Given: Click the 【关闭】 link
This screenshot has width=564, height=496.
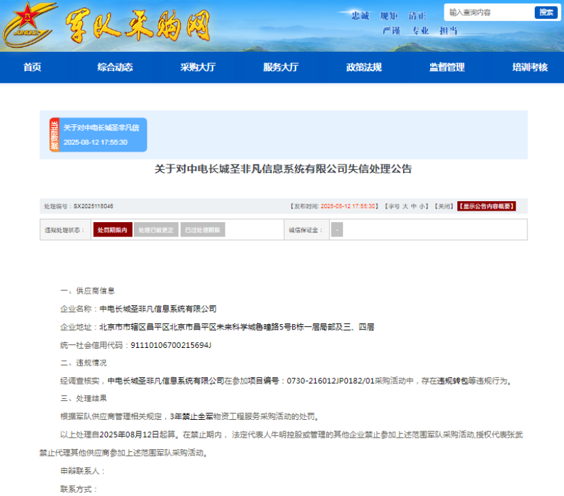Looking at the screenshot, I should (444, 207).
